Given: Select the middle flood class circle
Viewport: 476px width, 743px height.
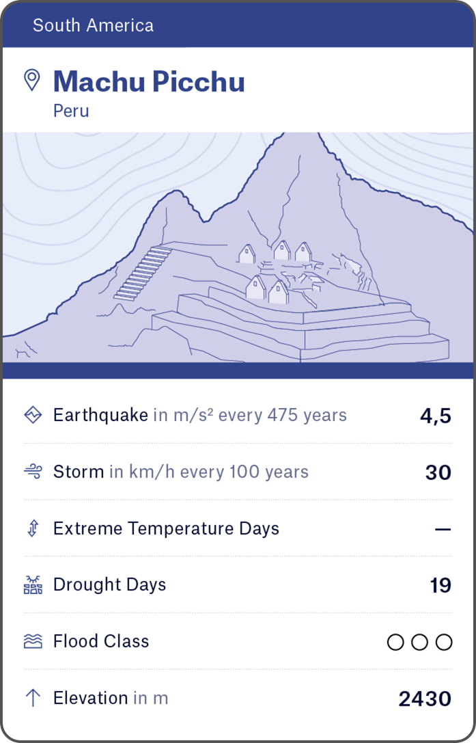Looking at the screenshot, I should pyautogui.click(x=420, y=642).
